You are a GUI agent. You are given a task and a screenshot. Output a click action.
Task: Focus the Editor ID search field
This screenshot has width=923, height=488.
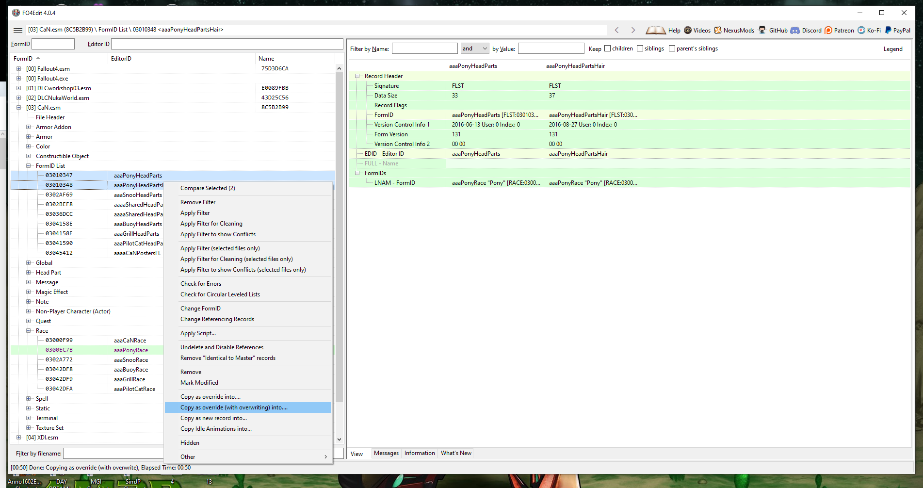227,44
